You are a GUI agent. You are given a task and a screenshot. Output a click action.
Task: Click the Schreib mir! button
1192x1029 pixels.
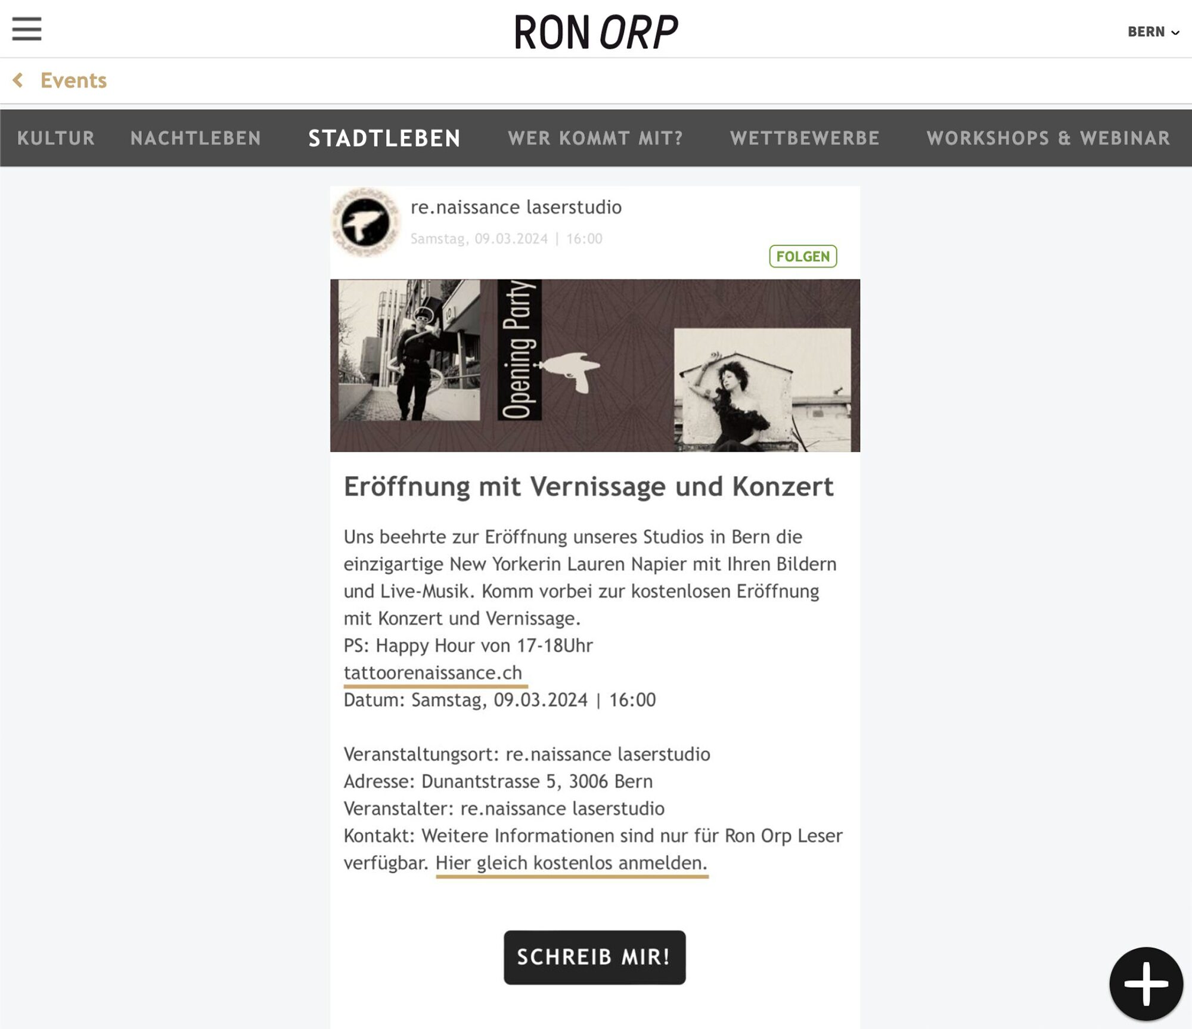click(x=594, y=957)
